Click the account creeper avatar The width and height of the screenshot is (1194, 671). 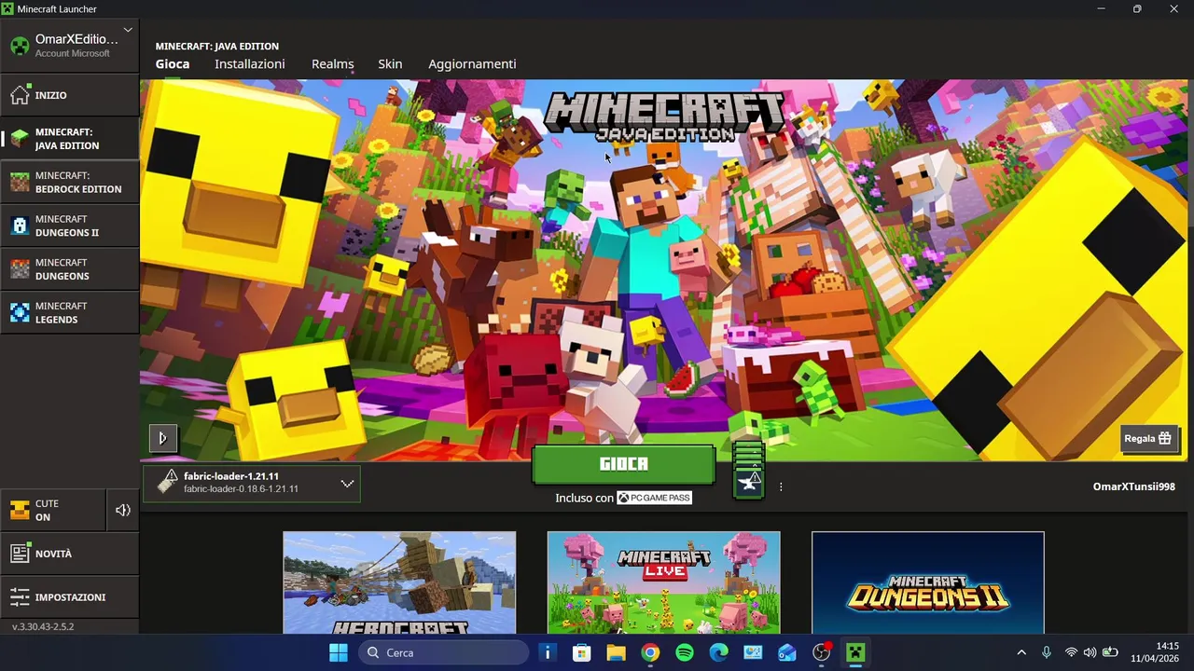click(x=20, y=46)
